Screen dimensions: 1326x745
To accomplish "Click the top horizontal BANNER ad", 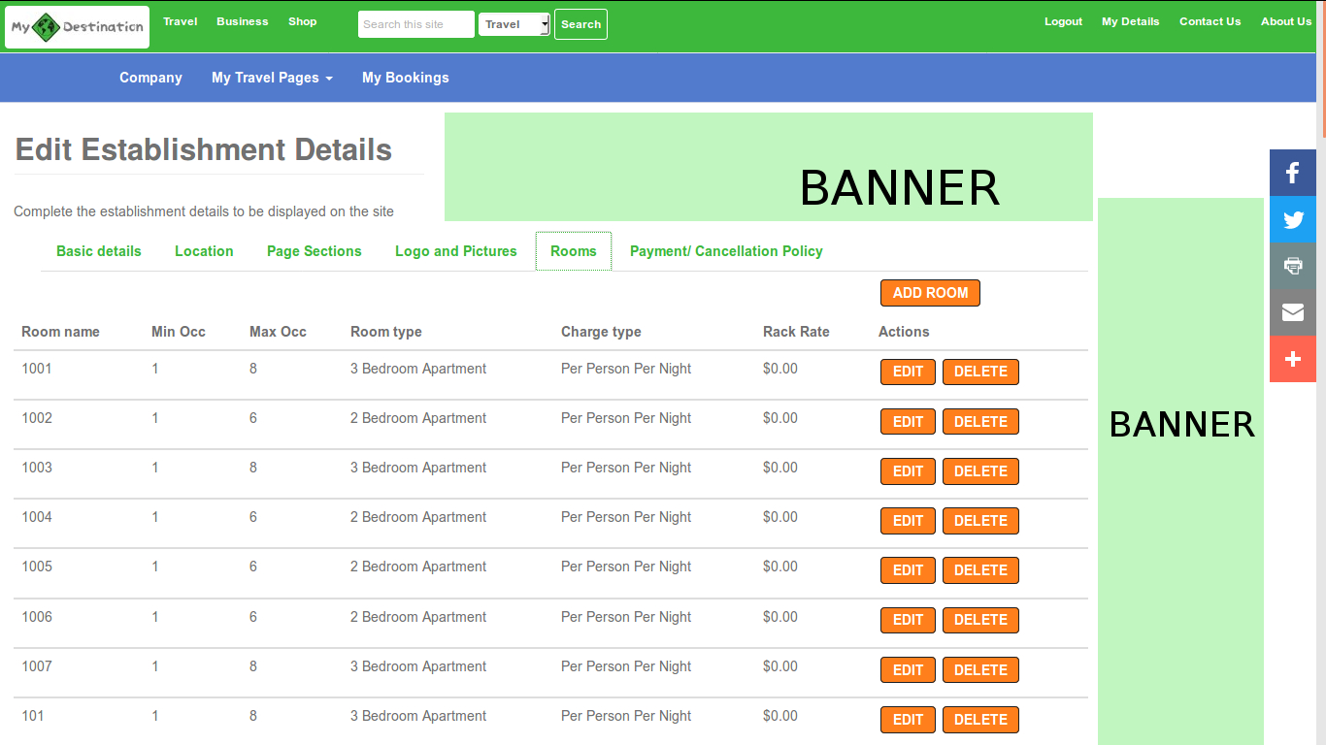I will click(x=768, y=167).
